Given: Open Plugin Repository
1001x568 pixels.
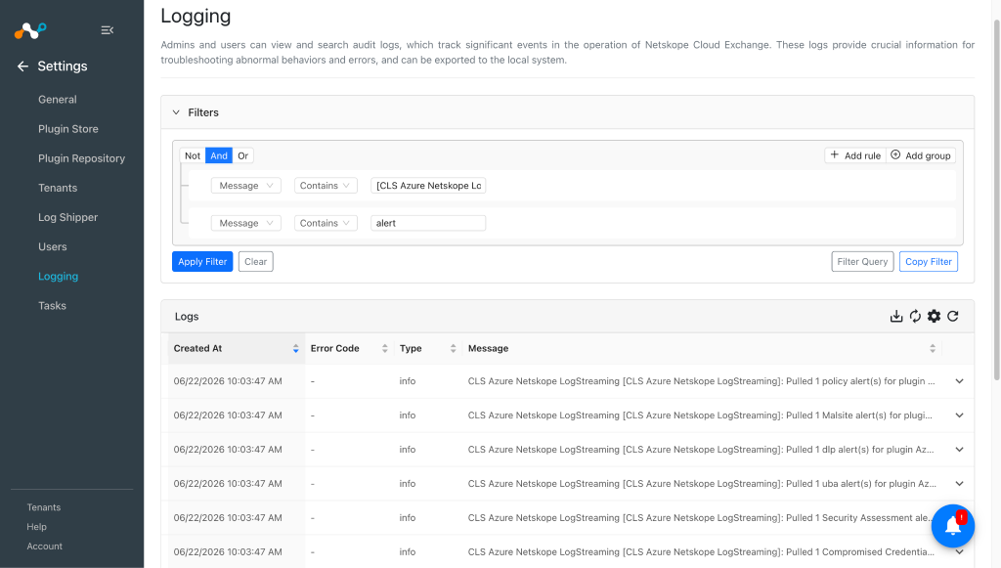Looking at the screenshot, I should (82, 158).
